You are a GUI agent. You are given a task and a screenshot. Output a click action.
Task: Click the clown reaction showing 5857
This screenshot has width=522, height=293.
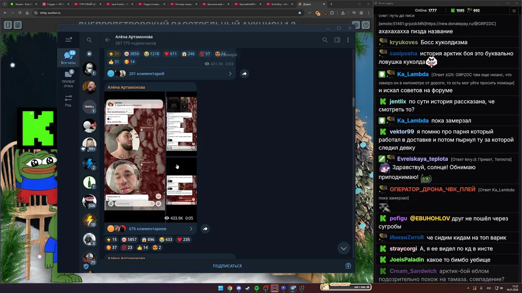pyautogui.click(x=129, y=240)
